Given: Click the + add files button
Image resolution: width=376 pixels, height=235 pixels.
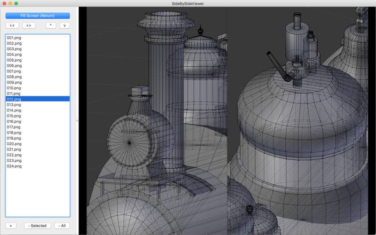Looking at the screenshot, I should tap(11, 226).
